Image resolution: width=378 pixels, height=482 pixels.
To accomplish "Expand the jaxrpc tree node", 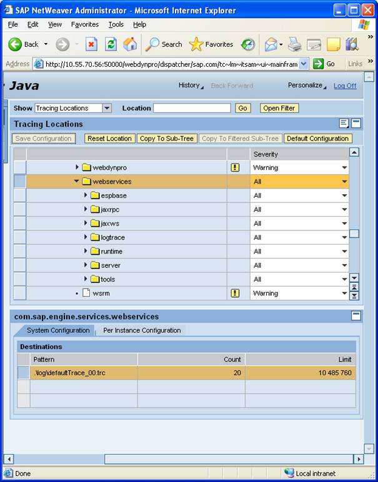I will (86, 209).
